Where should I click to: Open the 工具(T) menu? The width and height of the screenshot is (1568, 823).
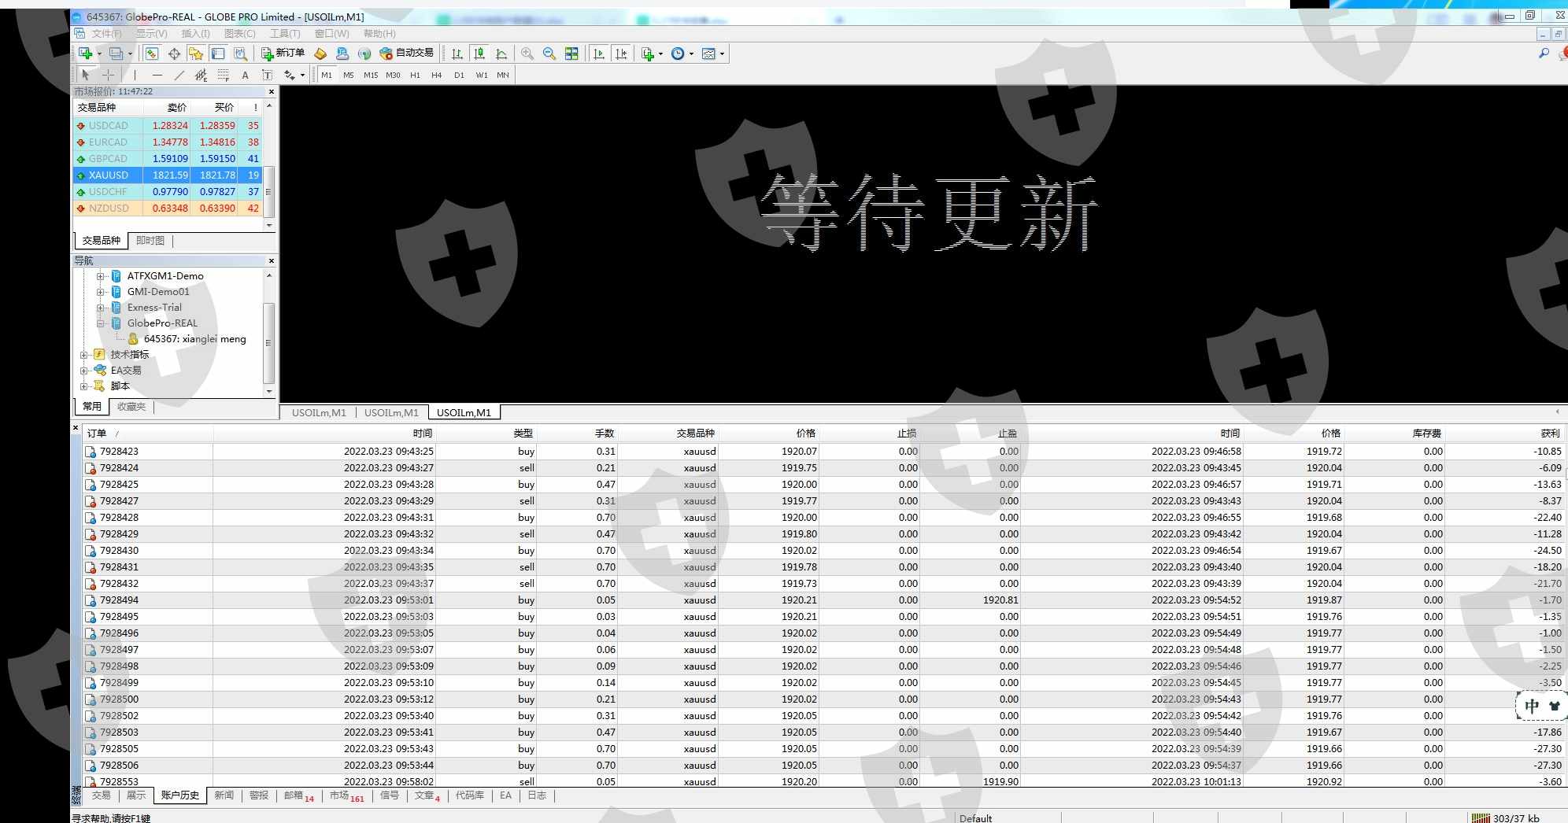[x=285, y=34]
